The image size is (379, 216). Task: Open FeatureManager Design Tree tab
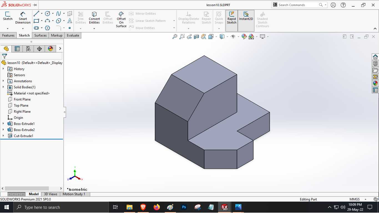coord(6,49)
